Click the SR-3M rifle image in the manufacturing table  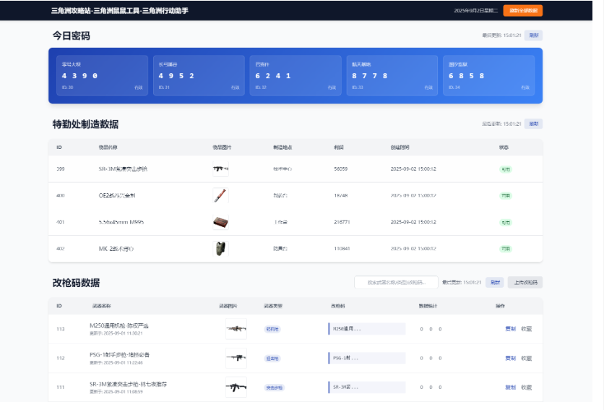pyautogui.click(x=220, y=169)
